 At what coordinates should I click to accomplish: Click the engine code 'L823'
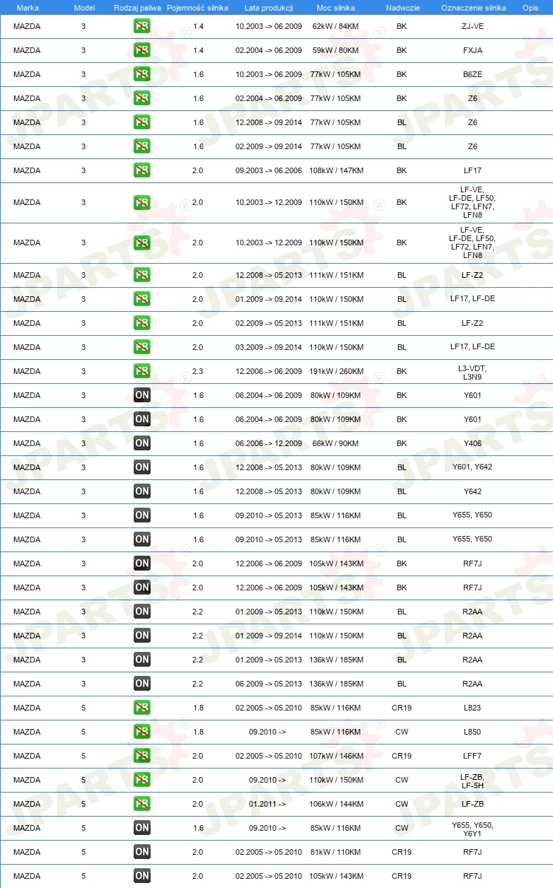coord(472,708)
